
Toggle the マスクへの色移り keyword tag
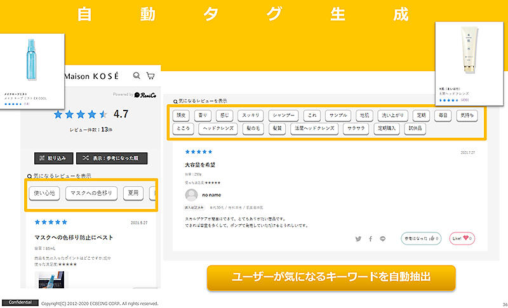tap(91, 192)
